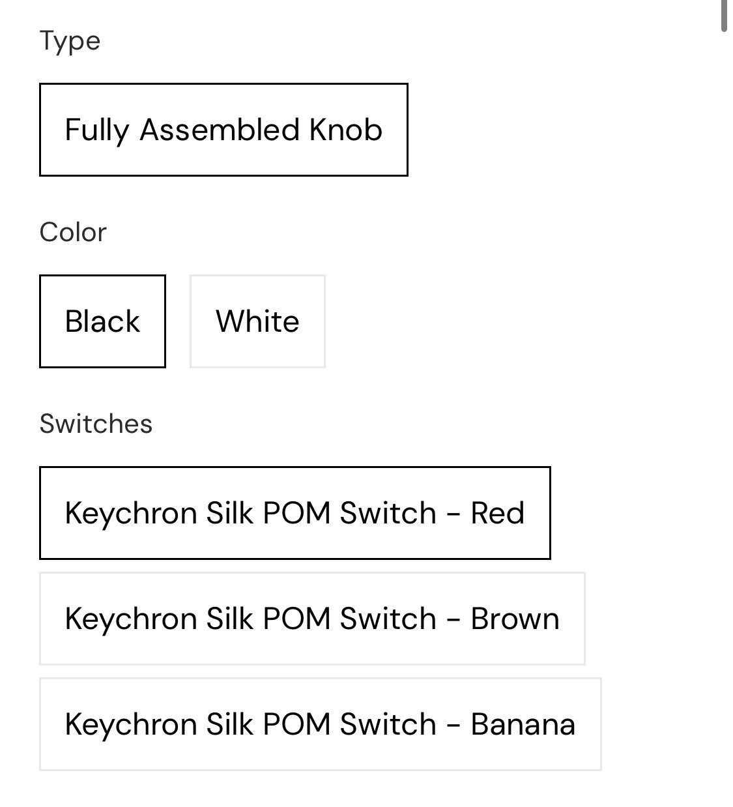Click the Switches section label

click(96, 424)
